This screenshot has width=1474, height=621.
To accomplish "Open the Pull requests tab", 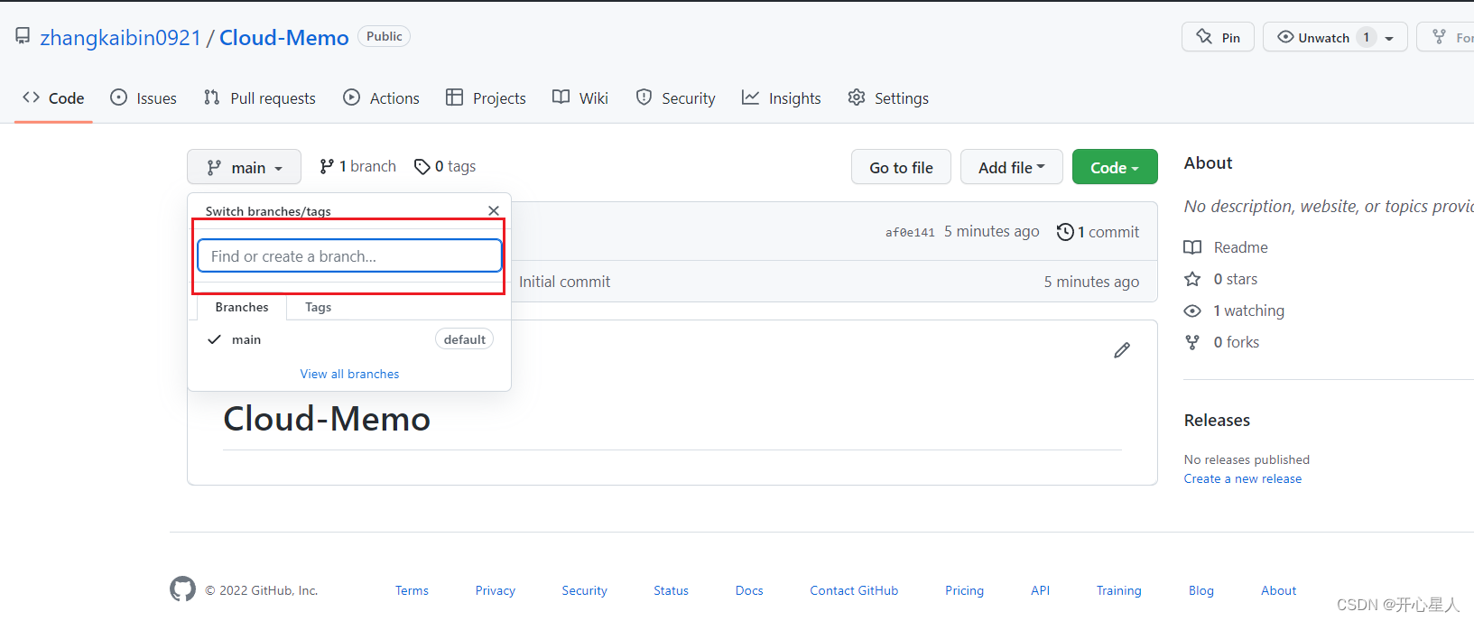I will (x=260, y=98).
